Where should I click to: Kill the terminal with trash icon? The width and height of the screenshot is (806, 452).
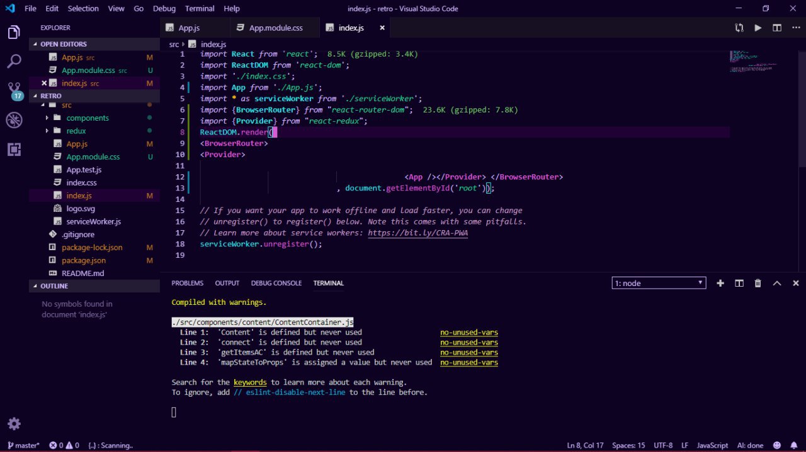758,284
